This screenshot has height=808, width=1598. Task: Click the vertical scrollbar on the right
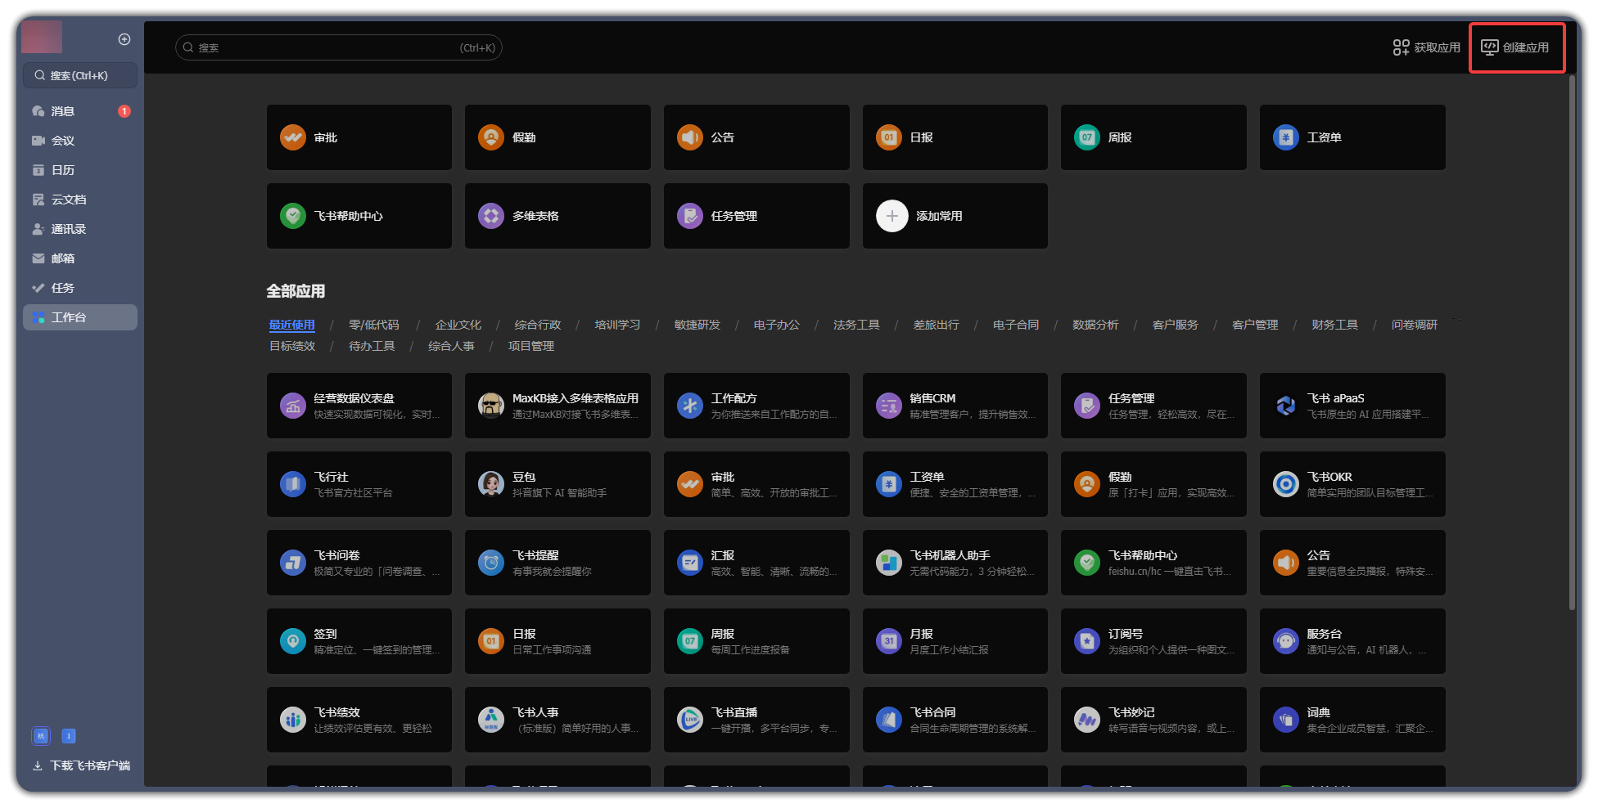click(1572, 343)
